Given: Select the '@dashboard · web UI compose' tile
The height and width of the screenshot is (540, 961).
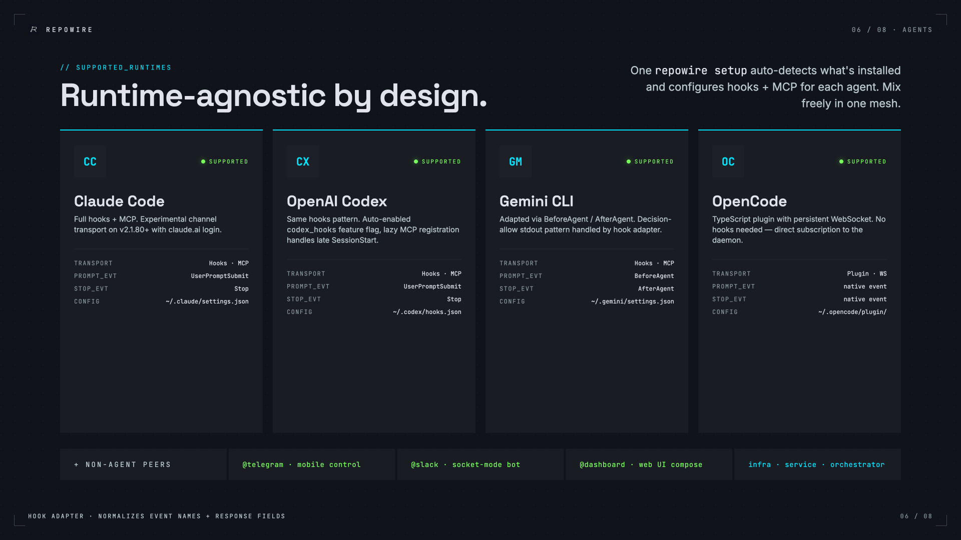Looking at the screenshot, I should 649,464.
